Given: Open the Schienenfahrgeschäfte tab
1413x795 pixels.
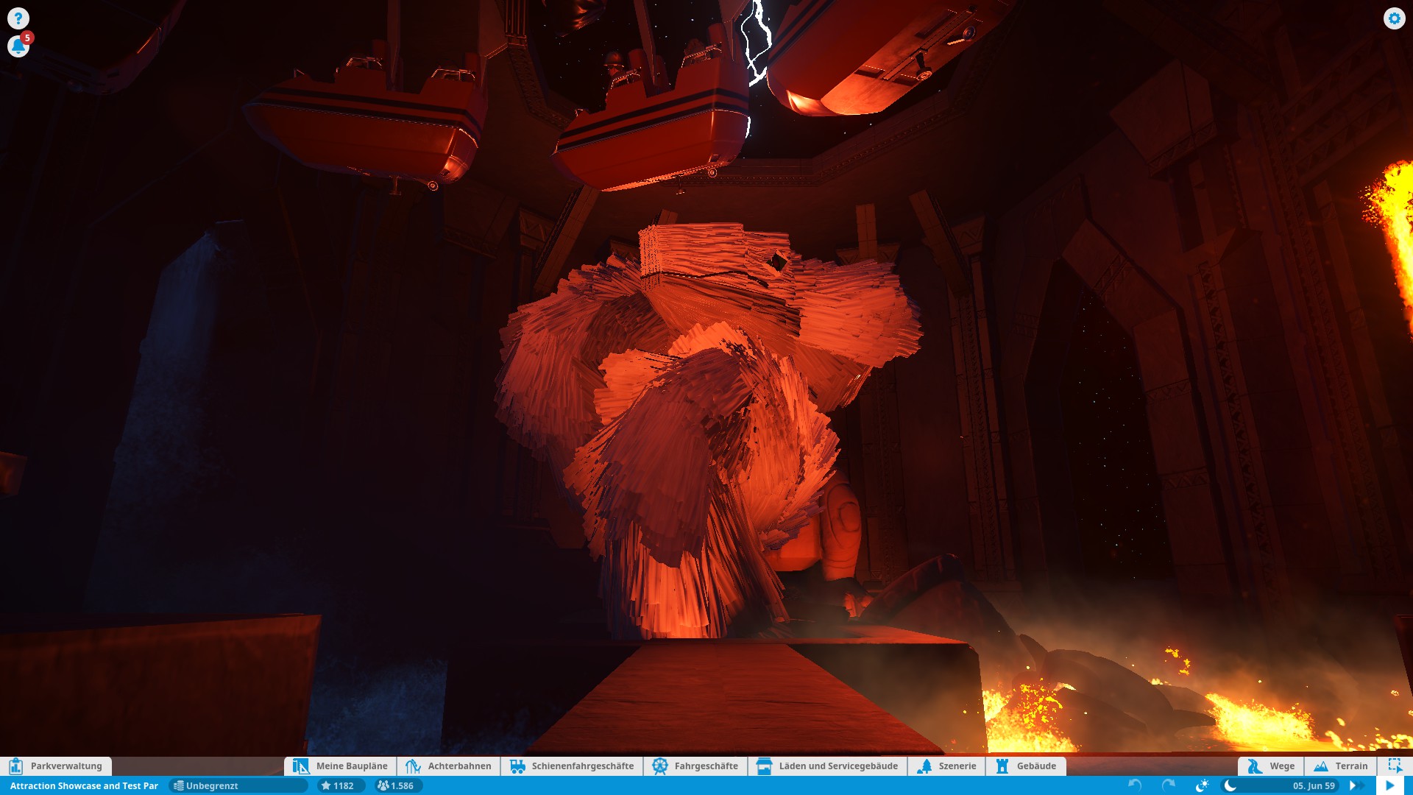Looking at the screenshot, I should click(x=572, y=766).
